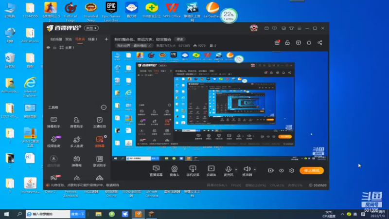This screenshot has width=389, height=219.
Task: Expand the toolbox more options circle
Action: click(x=104, y=107)
